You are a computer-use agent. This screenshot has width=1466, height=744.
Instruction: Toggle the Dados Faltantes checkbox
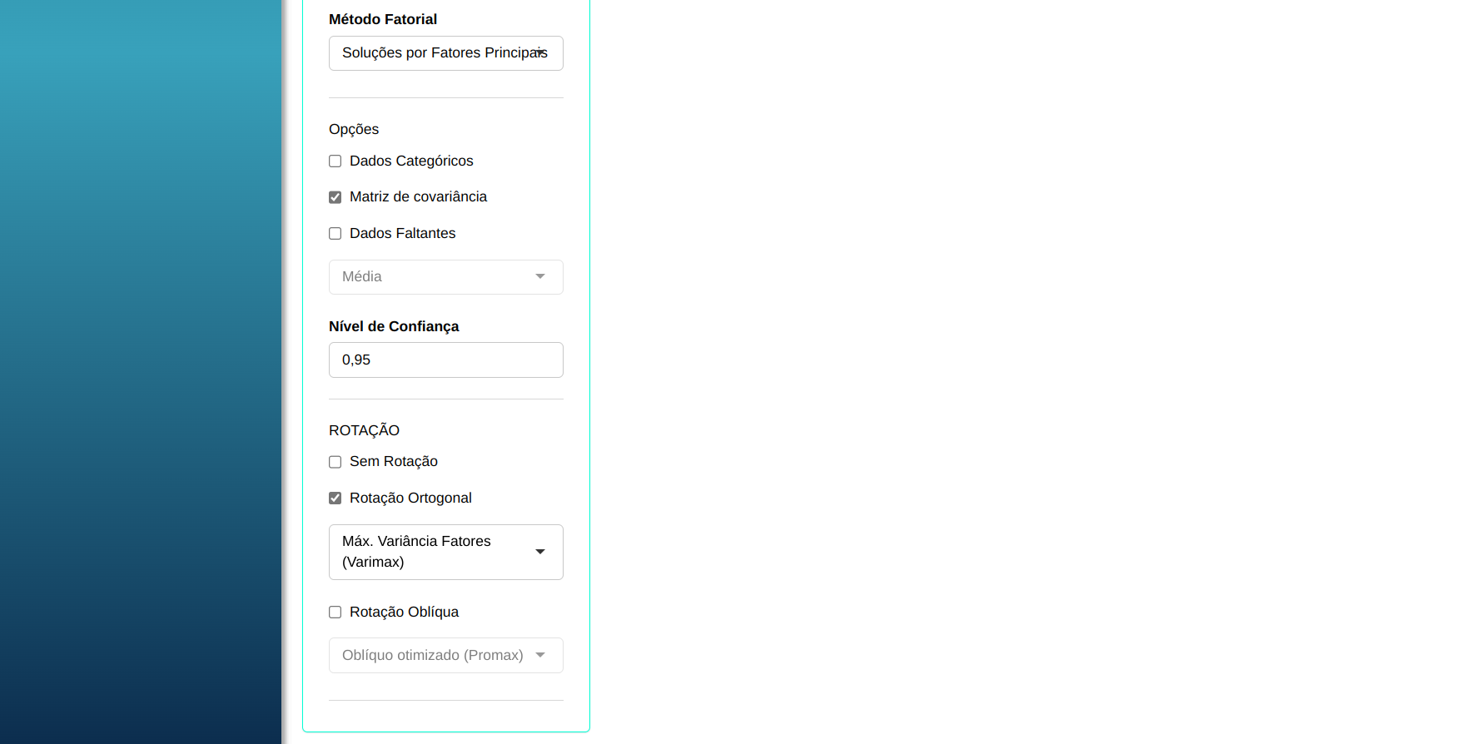pyautogui.click(x=335, y=234)
